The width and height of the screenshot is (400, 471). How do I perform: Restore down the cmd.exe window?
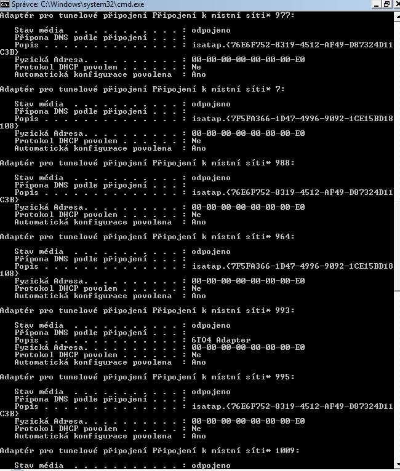coord(386,4)
